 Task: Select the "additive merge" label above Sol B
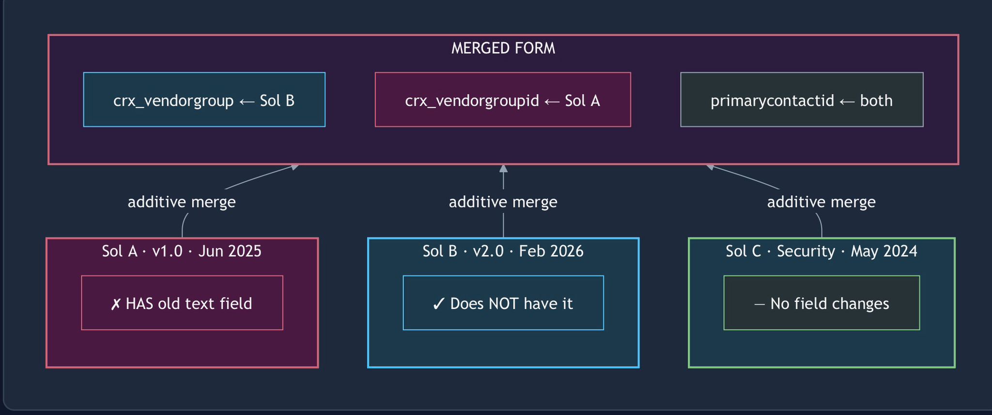(x=503, y=202)
